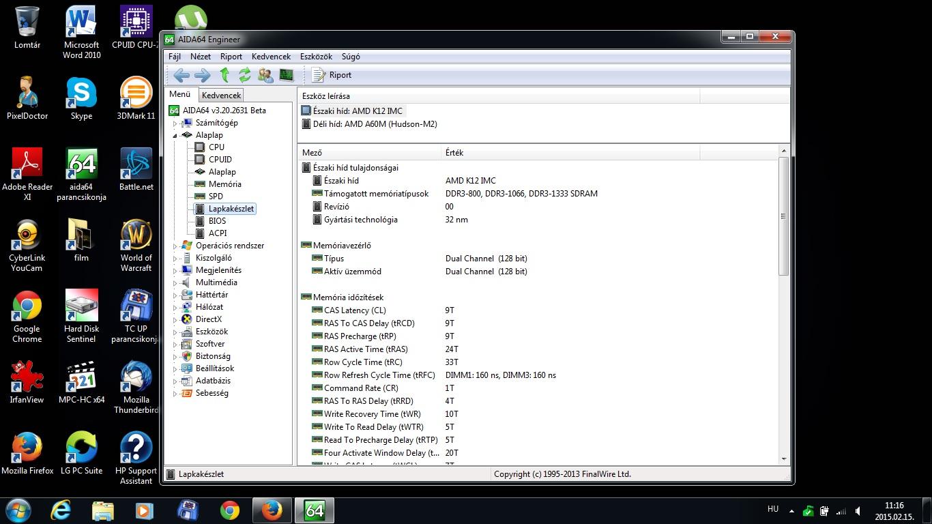Click the Command Rate (CR) row

click(538, 388)
